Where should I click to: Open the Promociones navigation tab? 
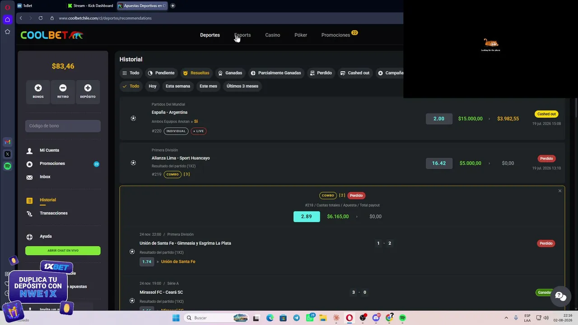click(x=336, y=35)
